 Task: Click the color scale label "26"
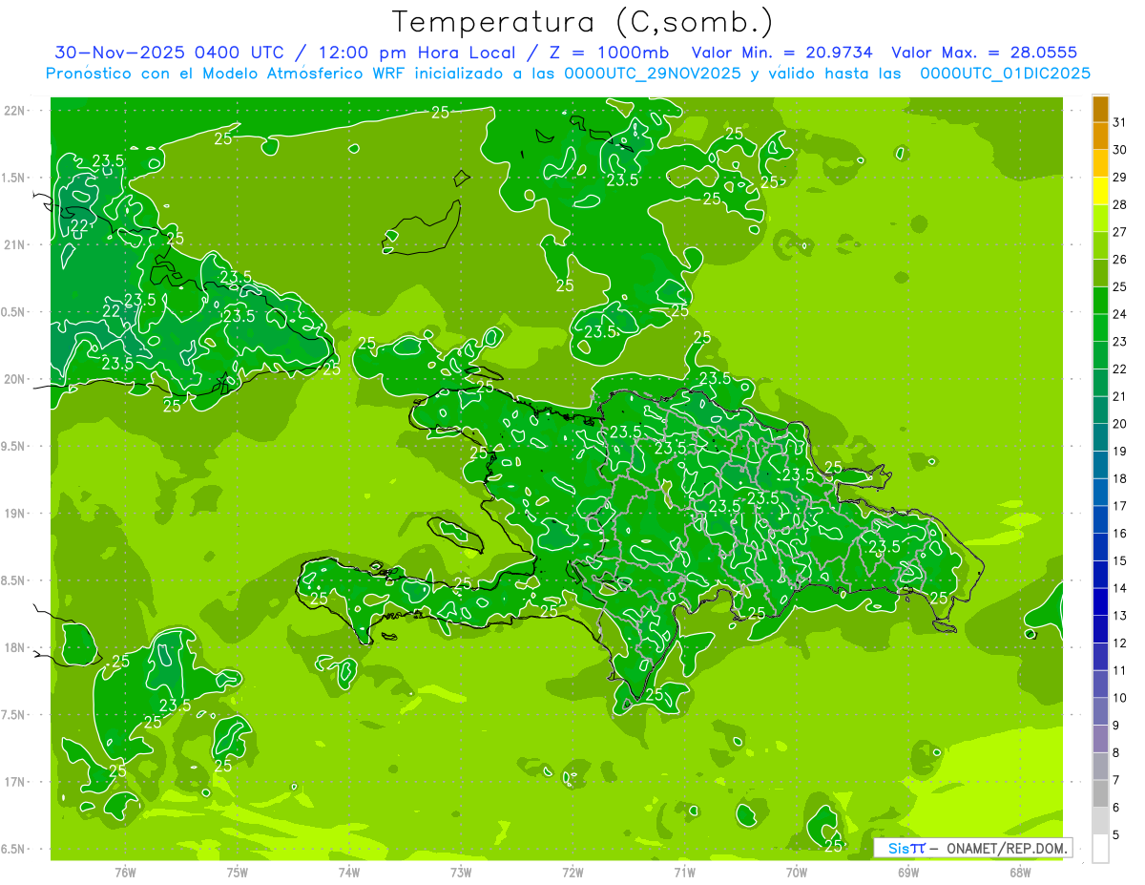1119,260
